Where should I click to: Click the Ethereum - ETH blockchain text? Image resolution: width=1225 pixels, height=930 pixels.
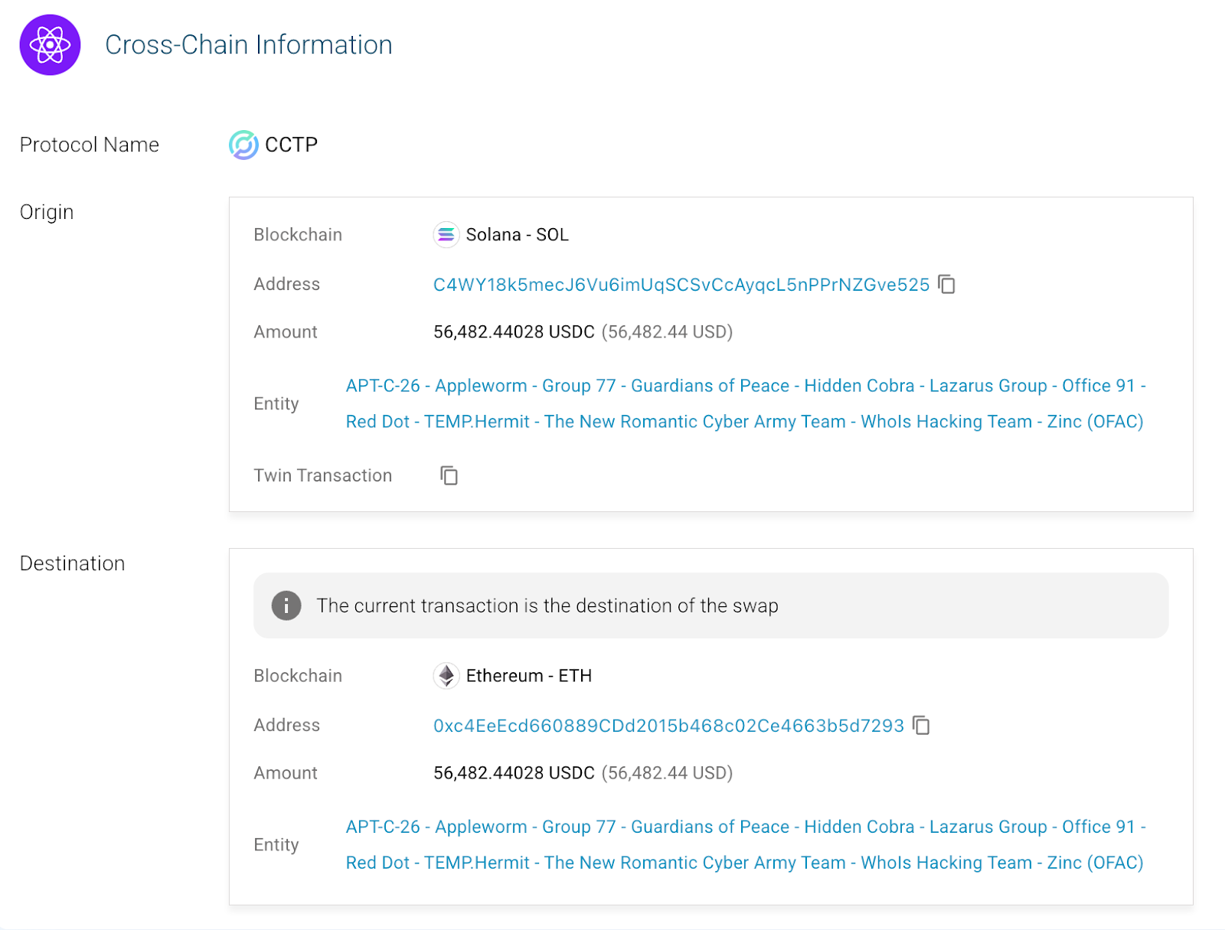point(529,676)
